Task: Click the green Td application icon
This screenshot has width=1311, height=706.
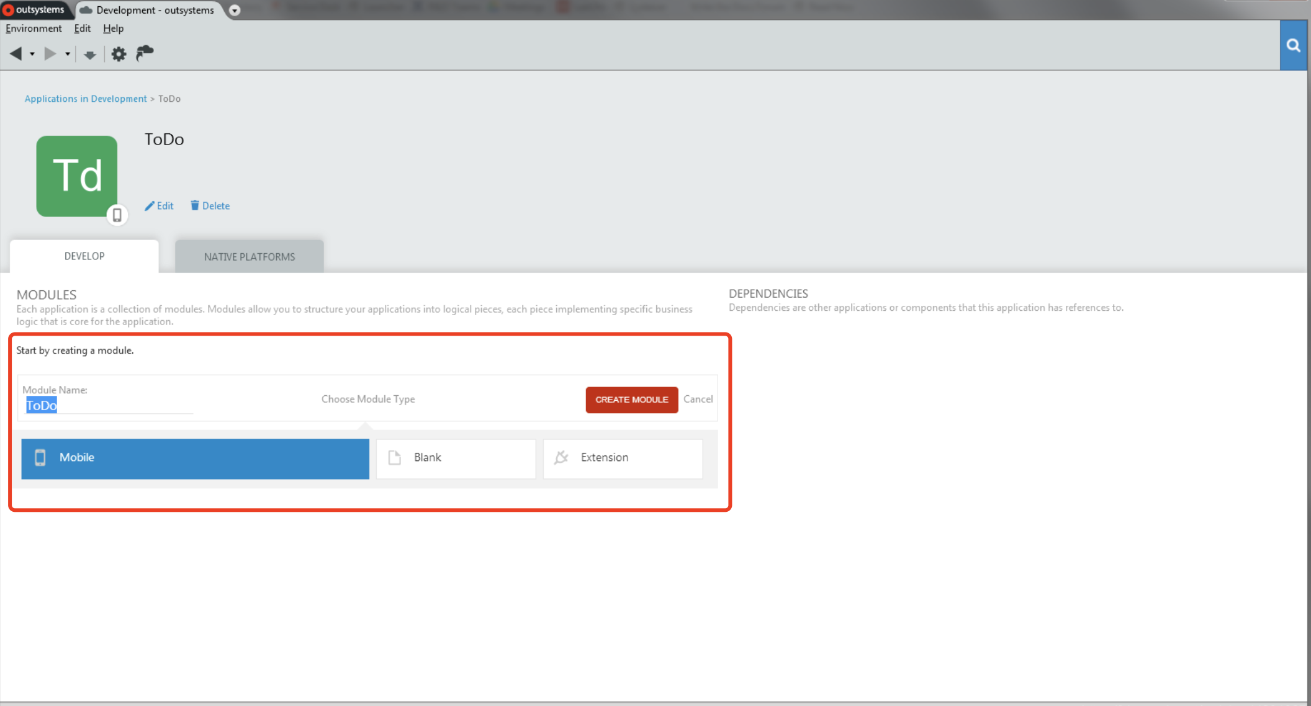Action: pos(76,176)
